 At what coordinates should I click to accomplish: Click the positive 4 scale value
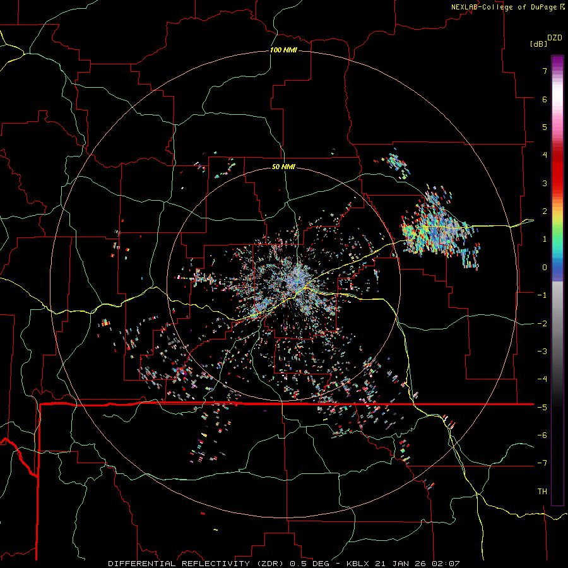(545, 155)
